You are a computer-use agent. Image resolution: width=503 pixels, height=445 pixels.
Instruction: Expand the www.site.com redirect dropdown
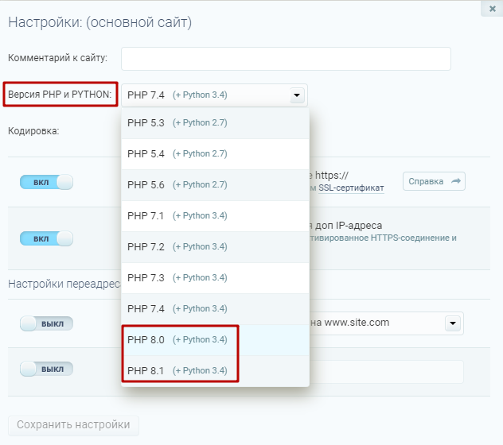pyautogui.click(x=453, y=323)
